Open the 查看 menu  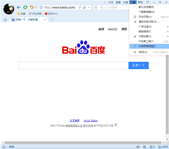pyautogui.click(x=118, y=2)
